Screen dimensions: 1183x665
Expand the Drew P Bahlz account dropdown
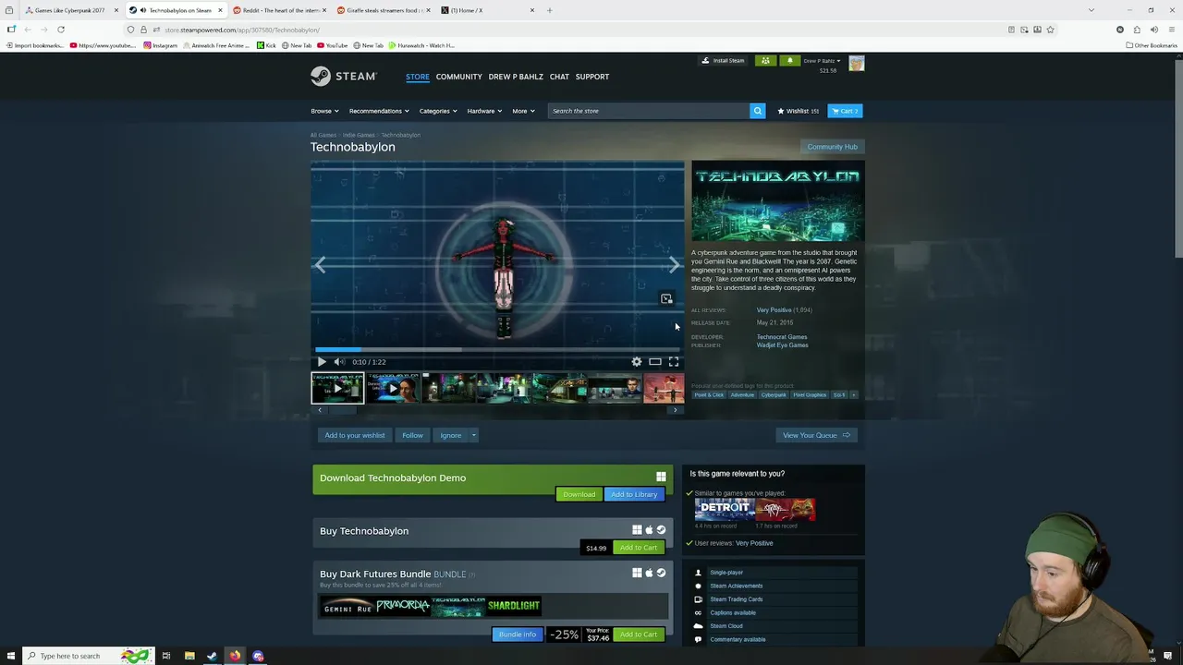(x=822, y=61)
